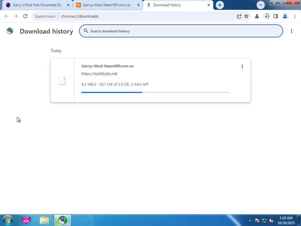Image resolution: width=301 pixels, height=226 pixels.
Task: Bookmark this page with the star icon
Action: pyautogui.click(x=246, y=16)
